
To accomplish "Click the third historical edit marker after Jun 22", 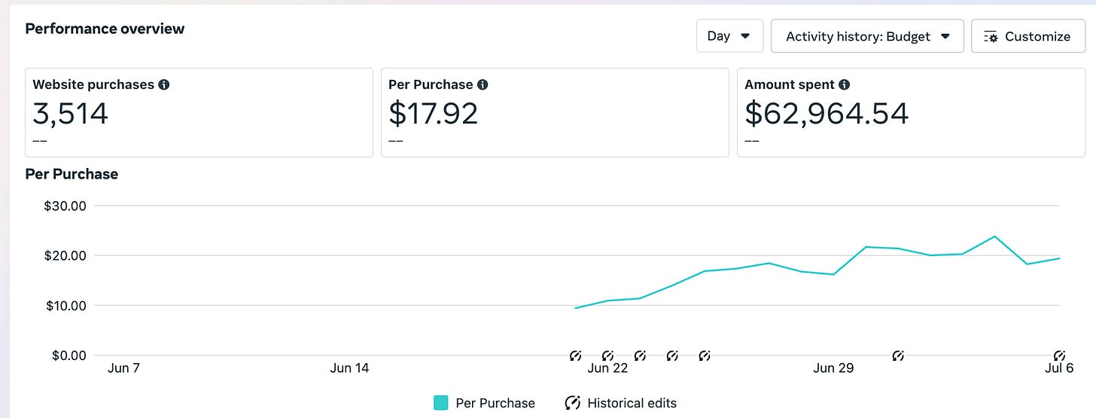I will 640,355.
